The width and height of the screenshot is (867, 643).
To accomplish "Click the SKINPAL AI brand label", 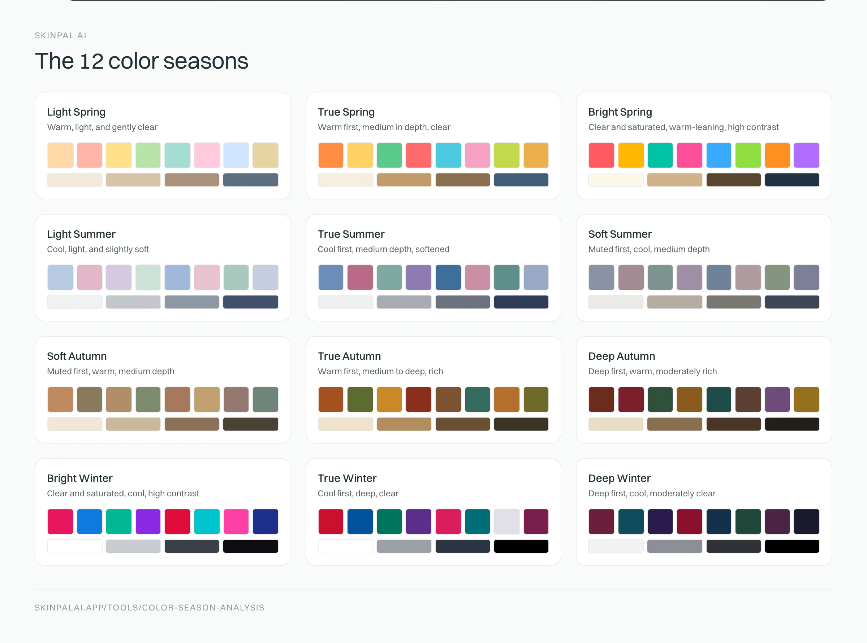I will (x=61, y=35).
